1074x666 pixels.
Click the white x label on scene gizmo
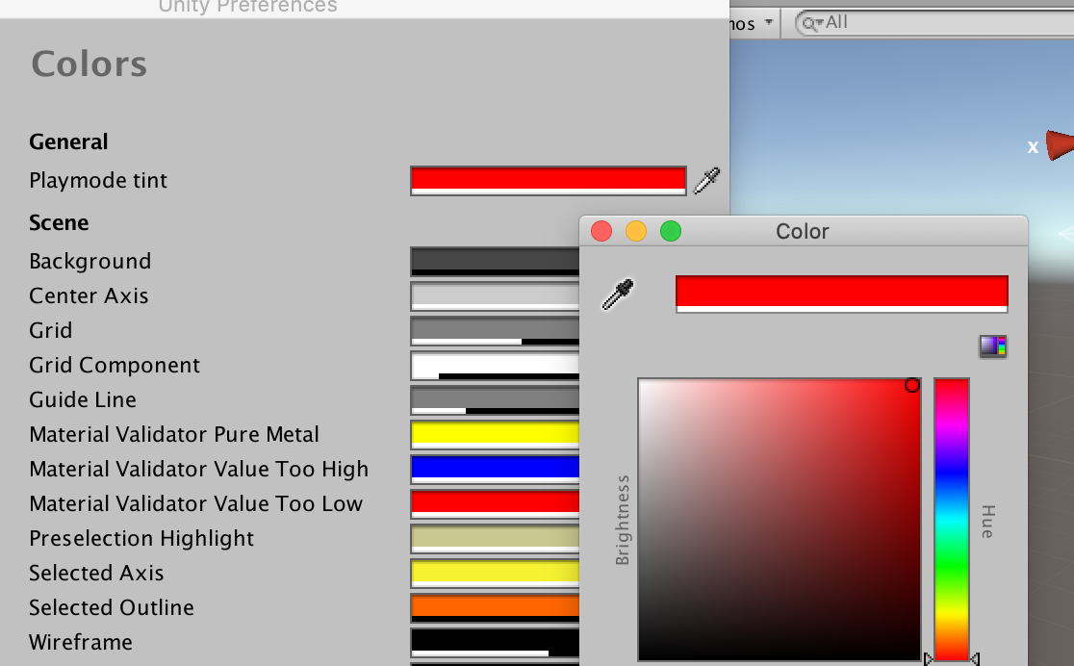click(1033, 147)
